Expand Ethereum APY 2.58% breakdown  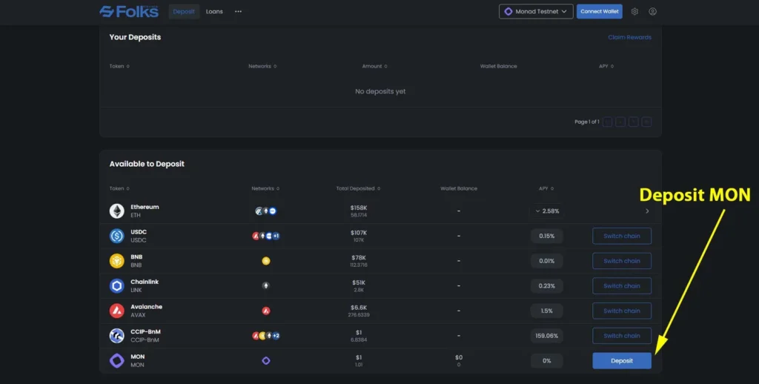click(x=546, y=211)
